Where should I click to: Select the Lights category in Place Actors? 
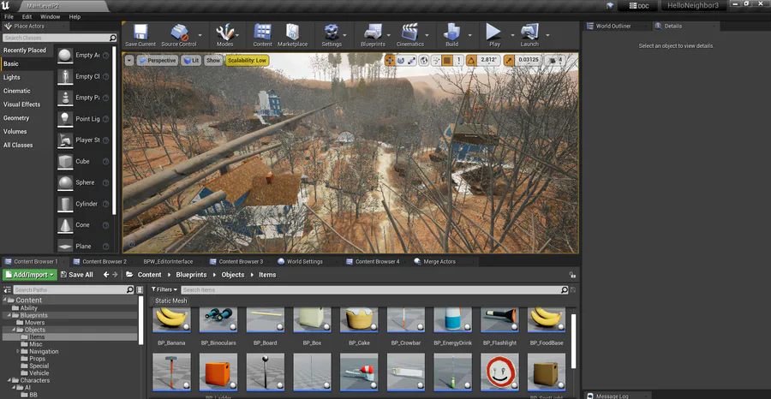pos(12,77)
